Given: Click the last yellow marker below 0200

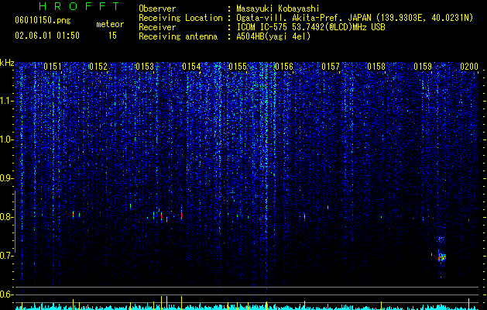Looking at the screenshot, I should [x=468, y=304].
